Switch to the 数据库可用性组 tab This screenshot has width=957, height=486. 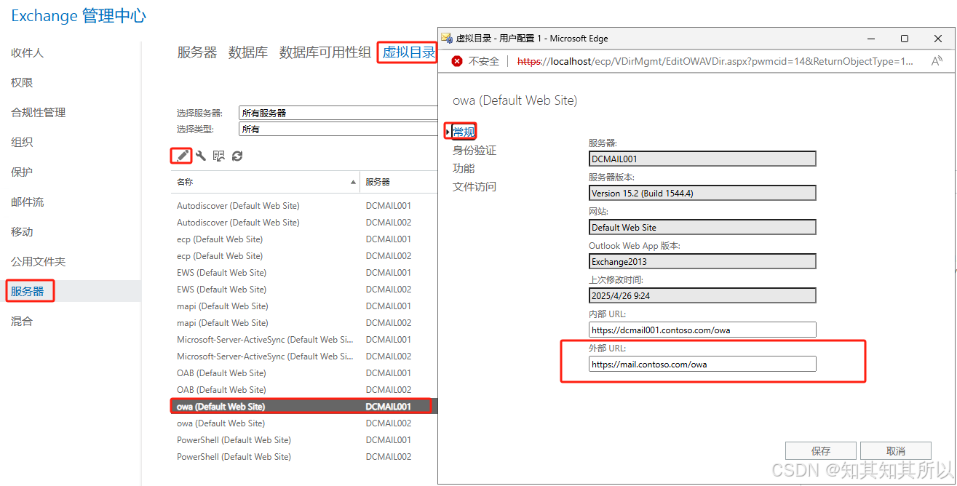click(x=325, y=52)
